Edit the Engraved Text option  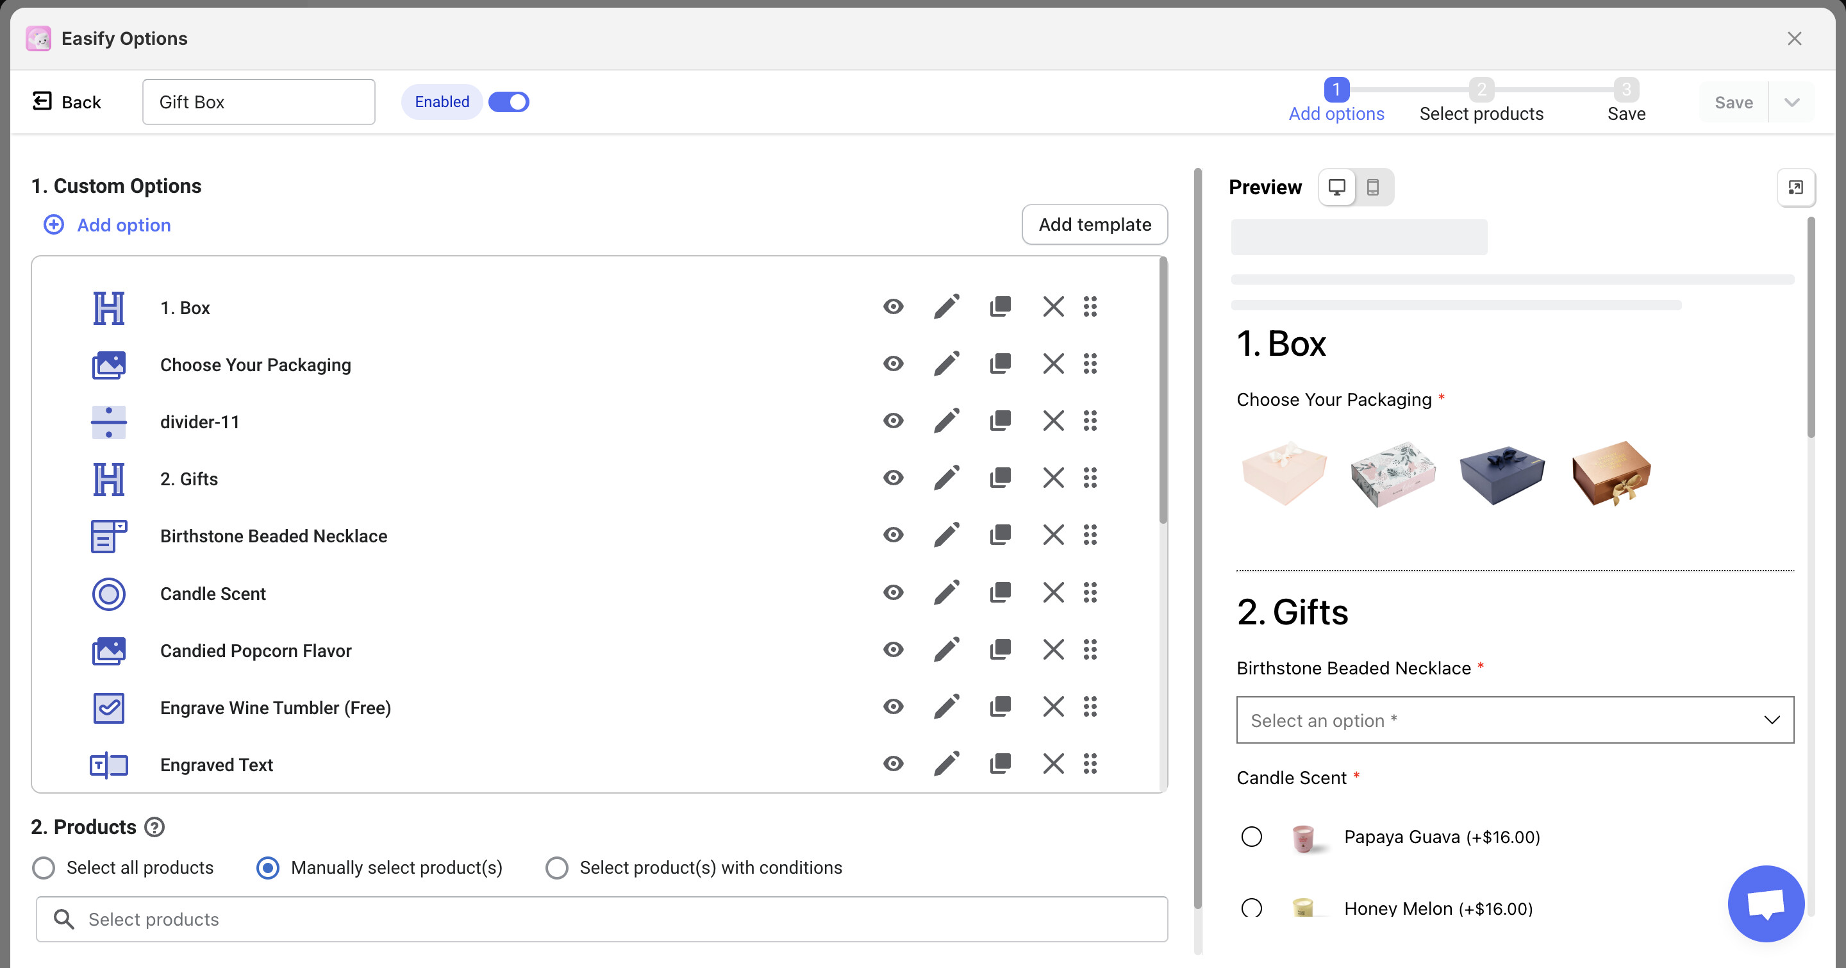(x=946, y=764)
